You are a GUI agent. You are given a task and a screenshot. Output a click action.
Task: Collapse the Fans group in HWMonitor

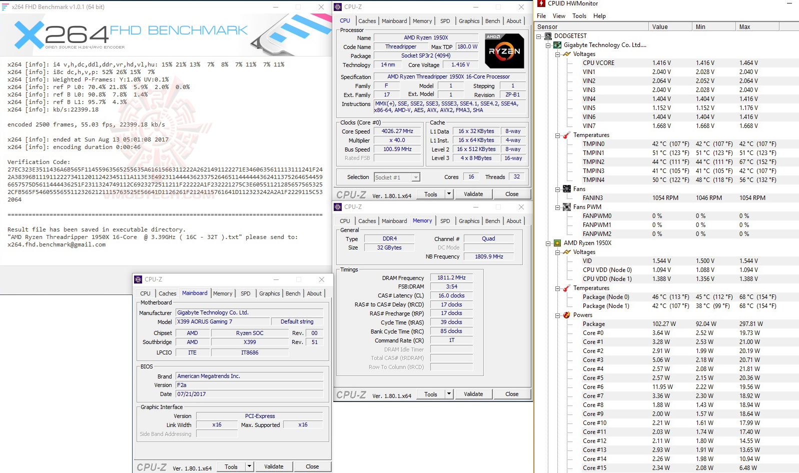pos(558,189)
